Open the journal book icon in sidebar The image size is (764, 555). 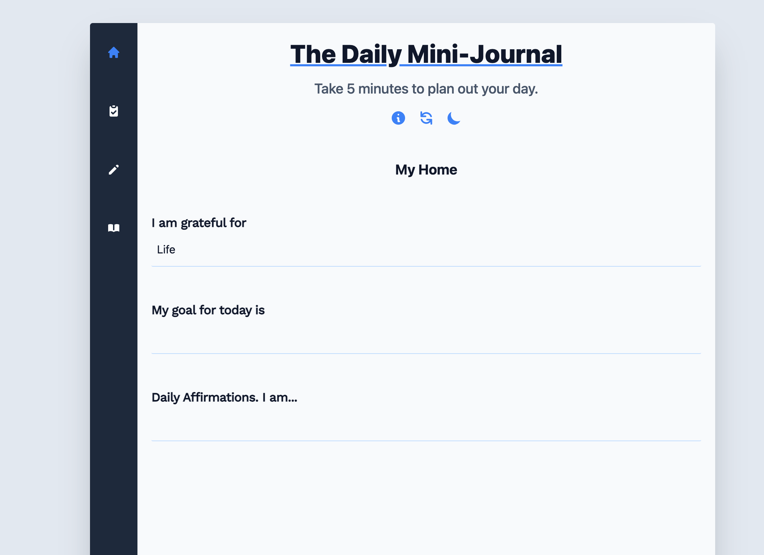click(114, 228)
